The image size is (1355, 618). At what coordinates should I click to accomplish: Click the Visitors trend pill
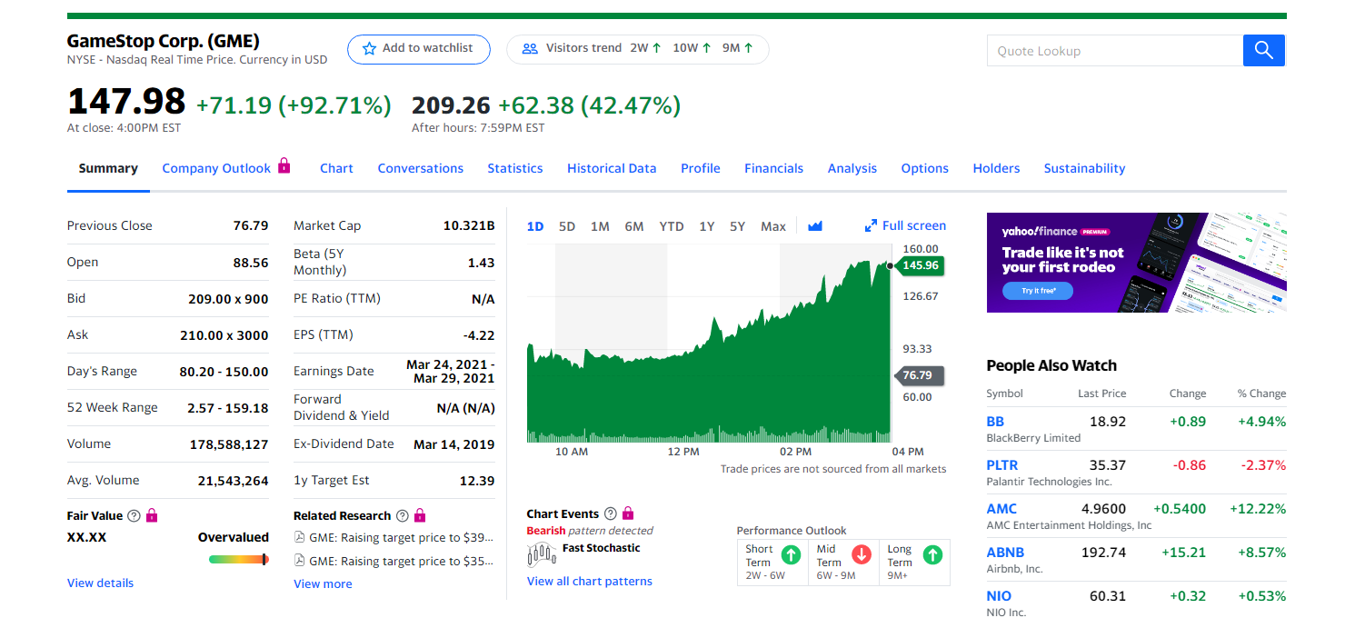pyautogui.click(x=637, y=49)
